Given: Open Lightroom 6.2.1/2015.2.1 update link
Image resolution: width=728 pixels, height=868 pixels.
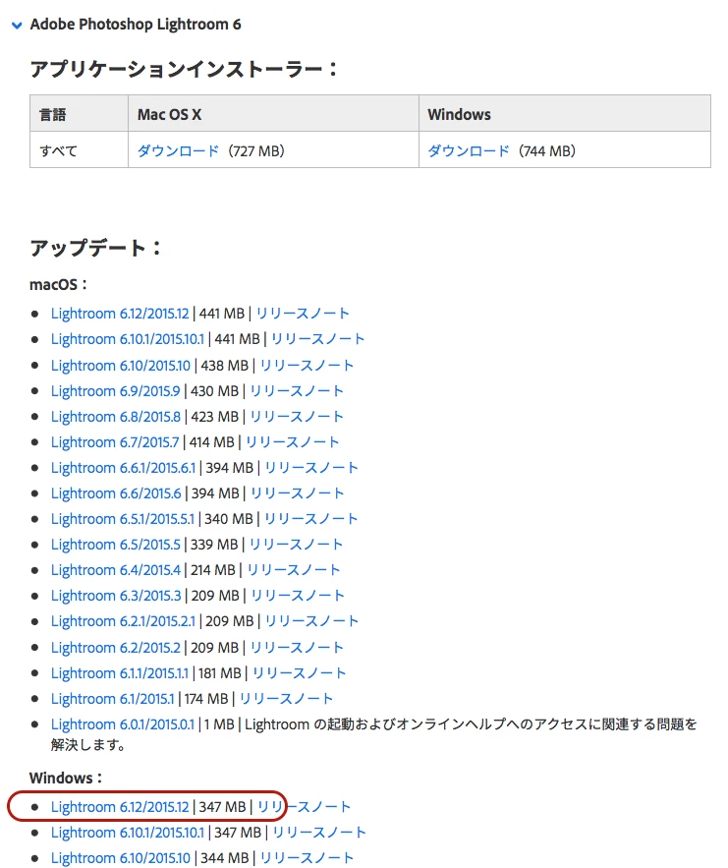Looking at the screenshot, I should (x=124, y=621).
